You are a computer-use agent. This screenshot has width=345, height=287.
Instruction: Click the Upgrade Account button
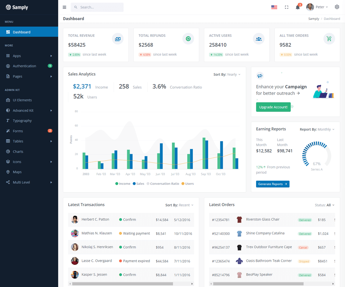273,107
